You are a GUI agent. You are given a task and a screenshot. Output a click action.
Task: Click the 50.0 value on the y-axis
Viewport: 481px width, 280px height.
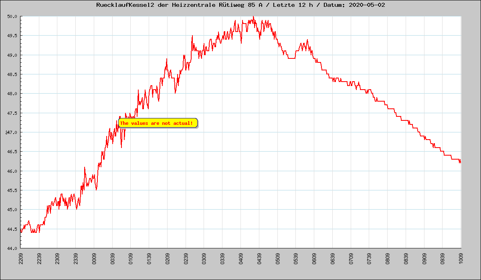coord(12,16)
